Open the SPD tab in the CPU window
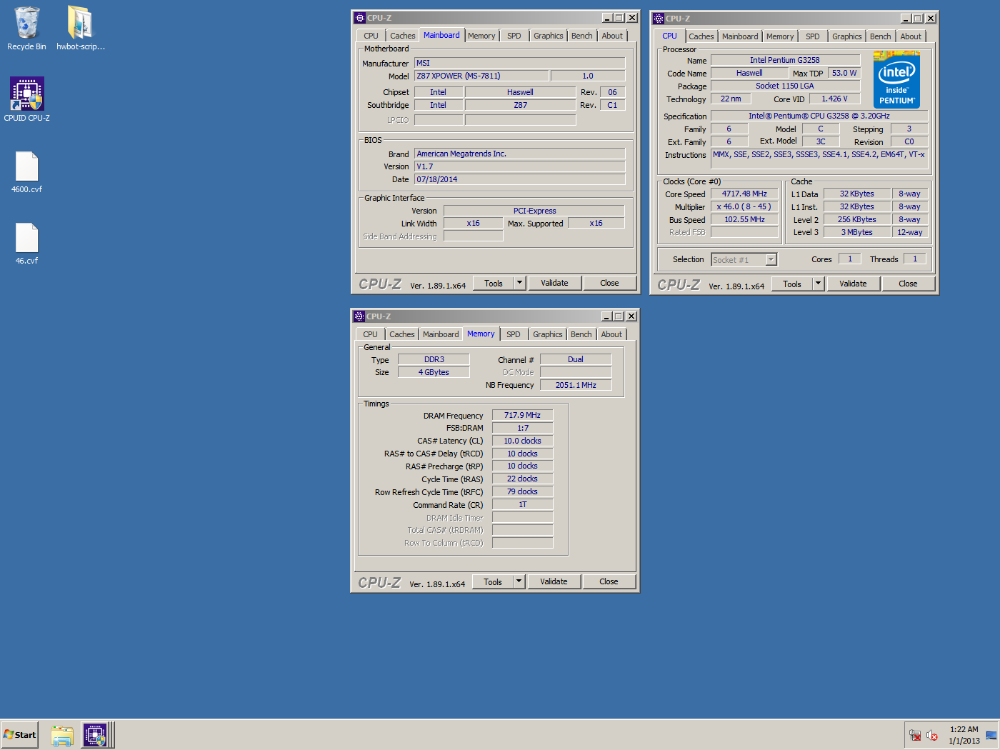Screen dimensions: 1000x750 (x=813, y=36)
